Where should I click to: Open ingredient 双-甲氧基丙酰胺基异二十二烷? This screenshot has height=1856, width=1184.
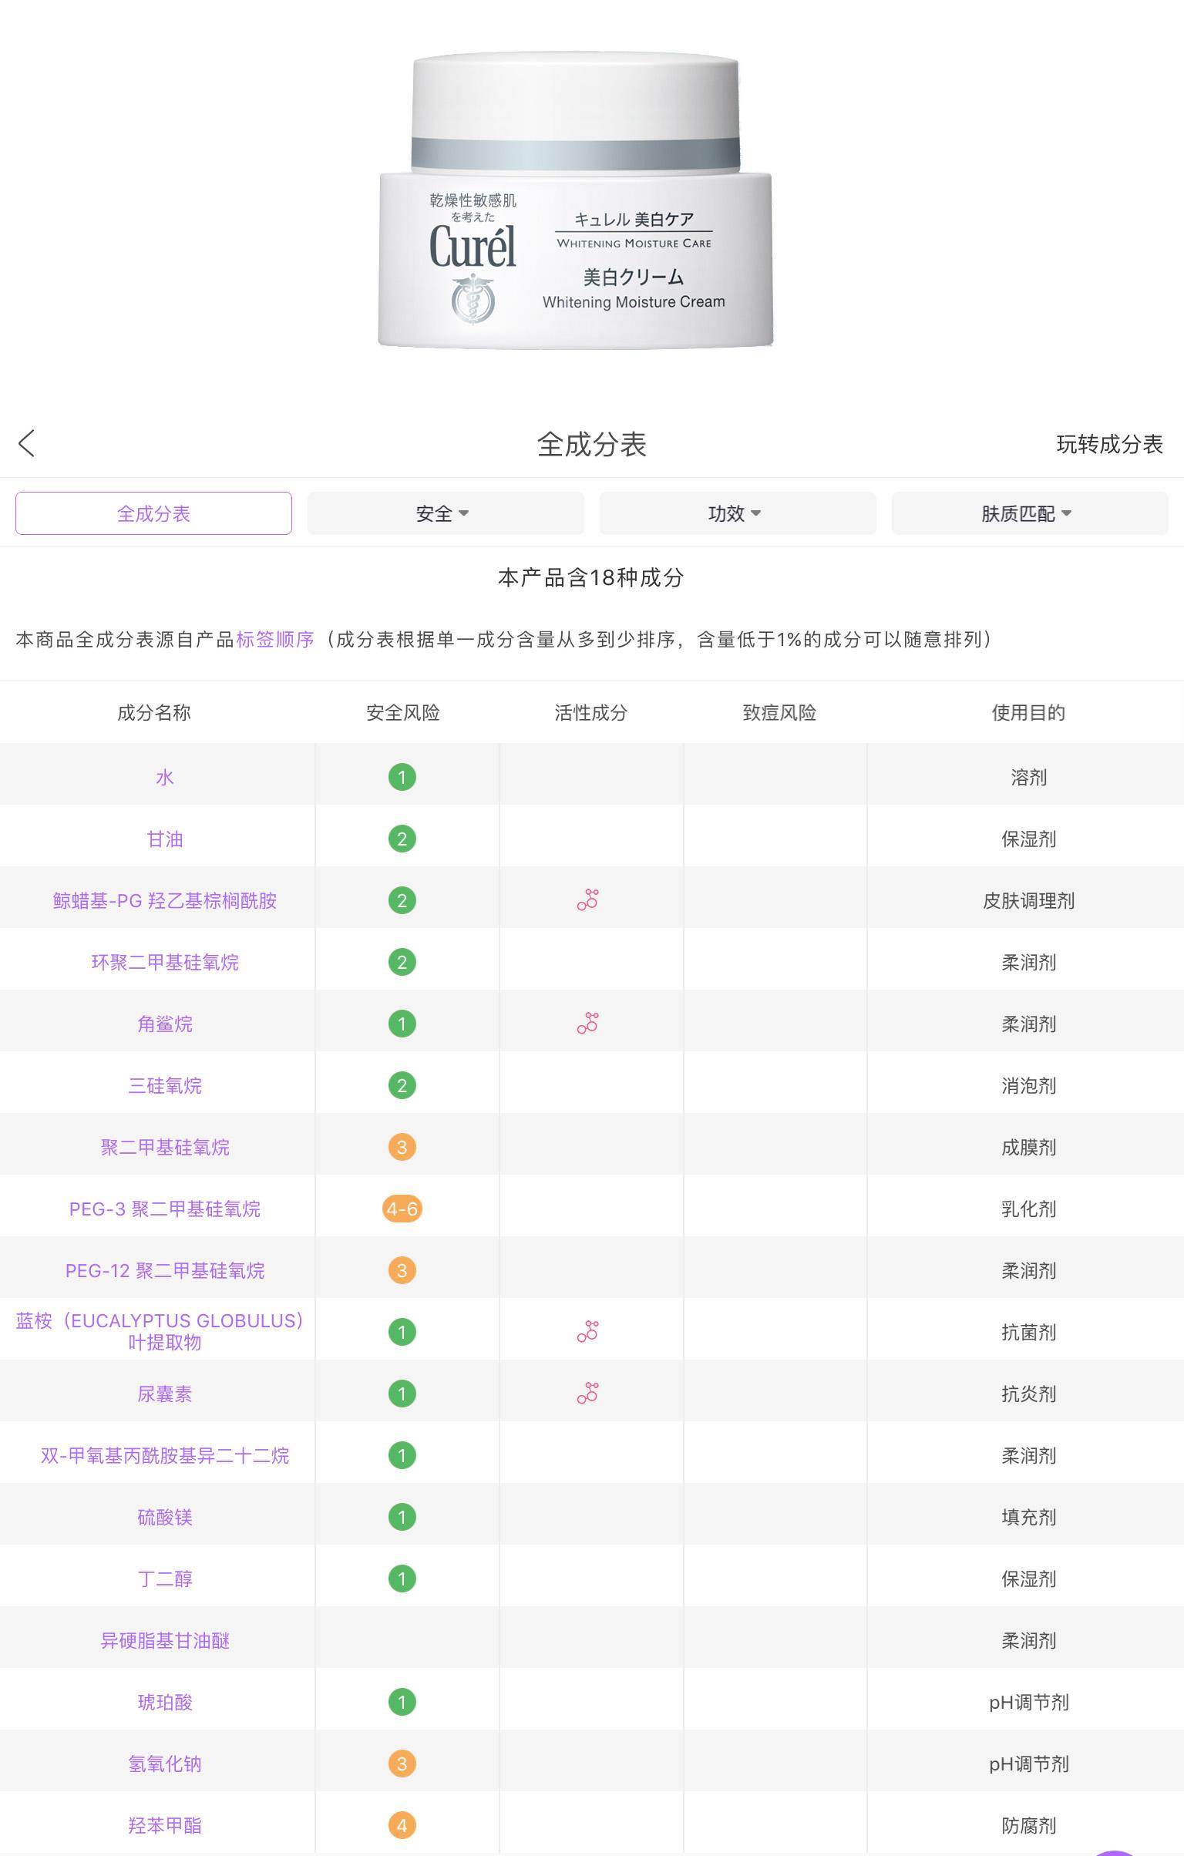[x=165, y=1455]
